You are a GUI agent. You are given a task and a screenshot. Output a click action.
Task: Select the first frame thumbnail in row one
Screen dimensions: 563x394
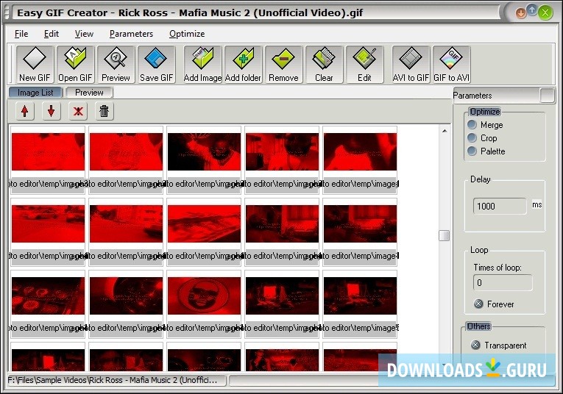click(x=48, y=151)
